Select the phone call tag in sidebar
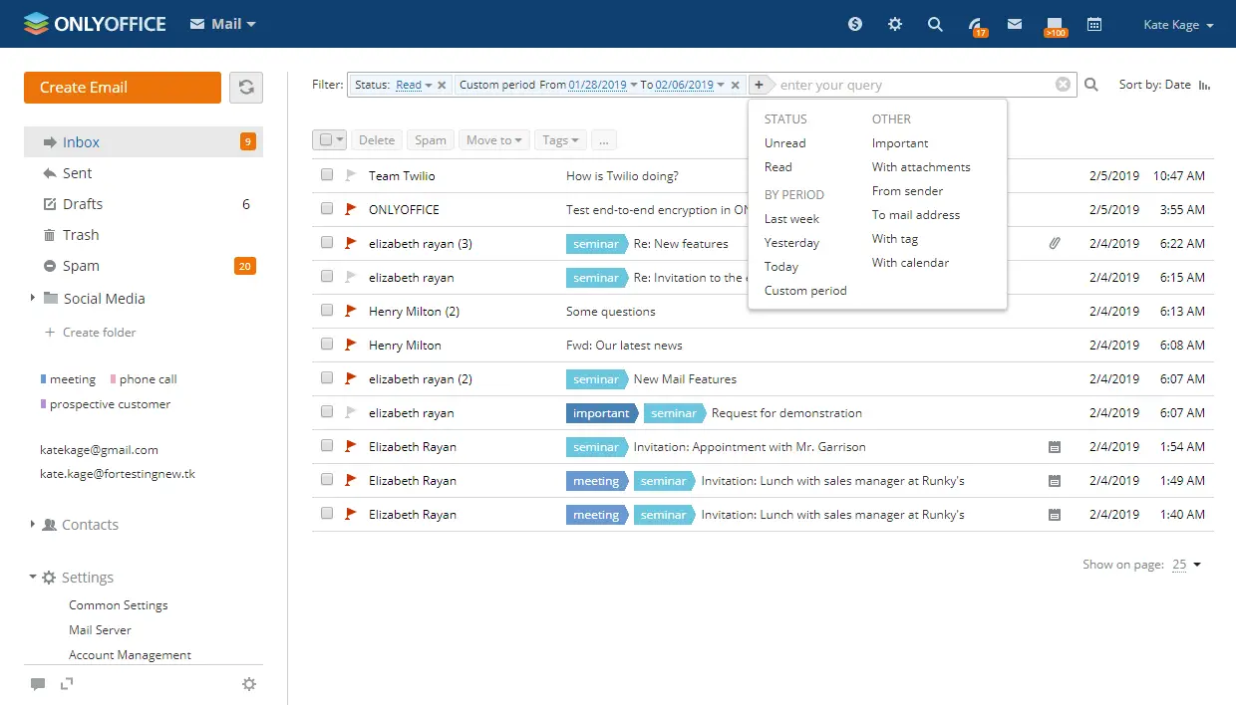This screenshot has width=1236, height=705. point(144,379)
